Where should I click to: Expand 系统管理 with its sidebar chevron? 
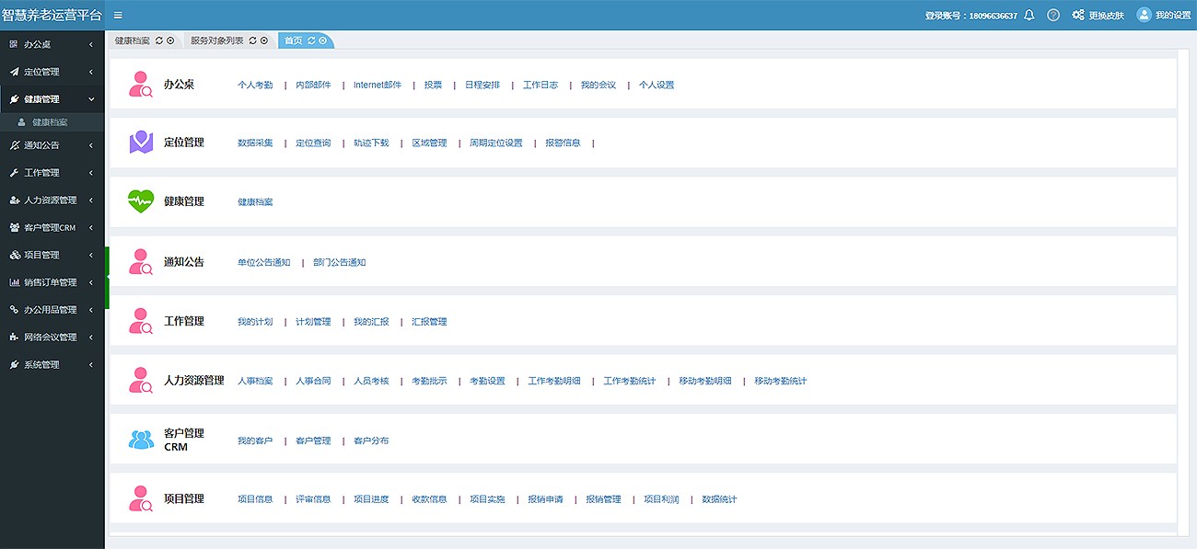[91, 365]
